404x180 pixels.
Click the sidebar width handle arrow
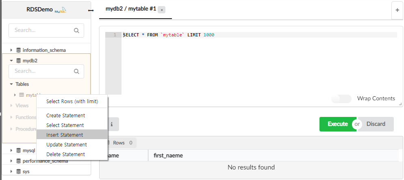coord(91,11)
